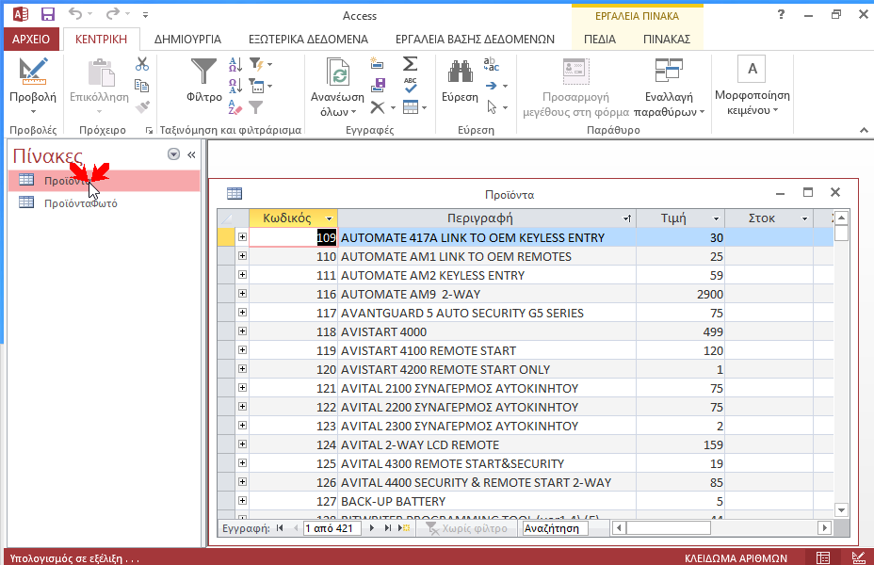Click the New record icon in Εγγραφές
Image resolution: width=874 pixels, height=565 pixels.
pos(378,63)
